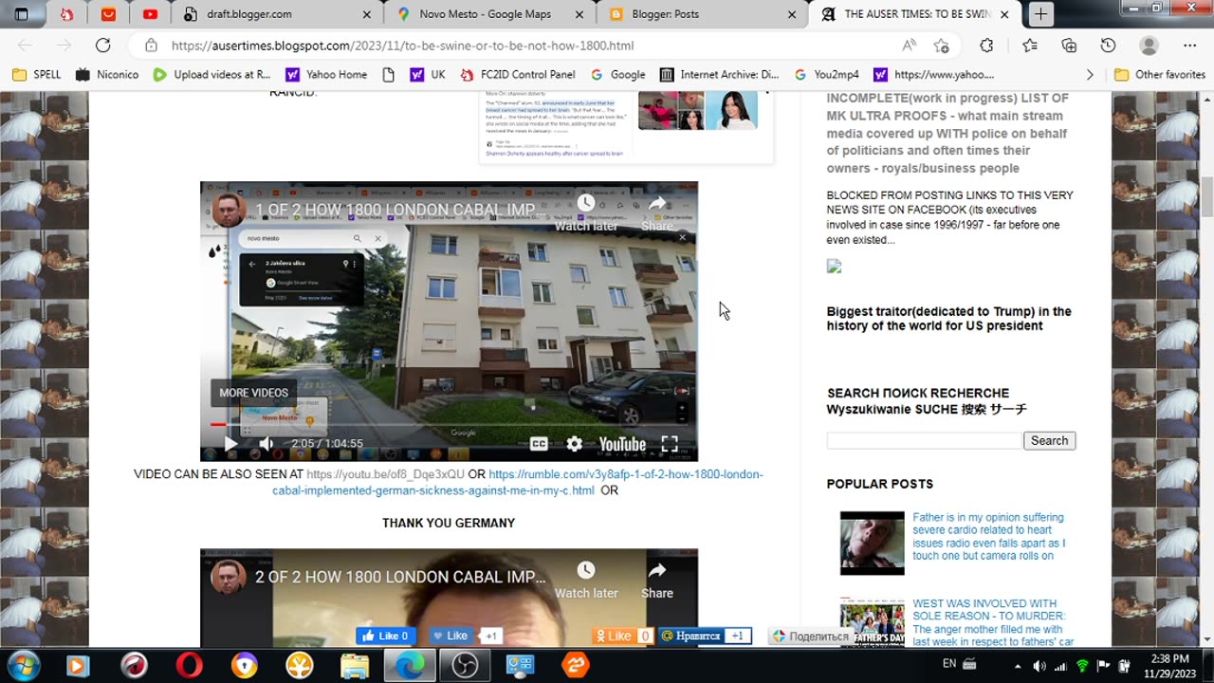The width and height of the screenshot is (1214, 683).
Task: Open Windows Start menu
Action: pos(23,665)
